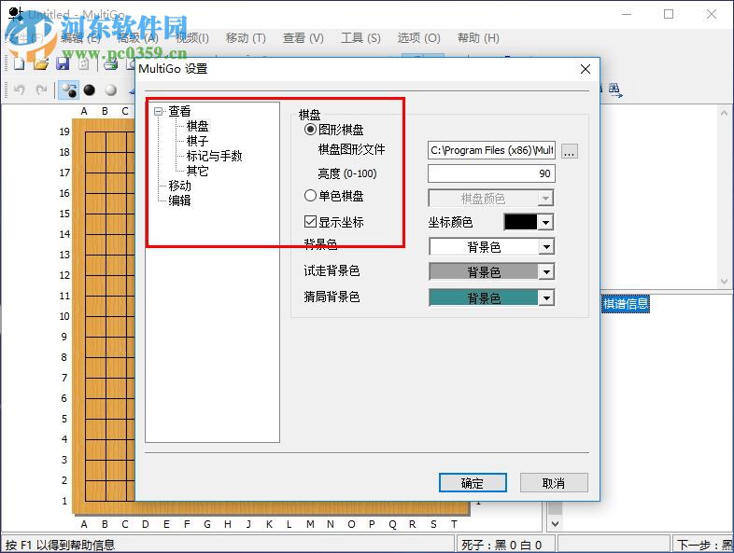
Task: Select 标记与手数 in the settings tree
Action: pyautogui.click(x=214, y=156)
